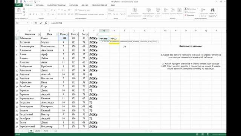Switch to the ВИД ribbon tab
This screenshot has width=241, height=136.
[113, 5]
